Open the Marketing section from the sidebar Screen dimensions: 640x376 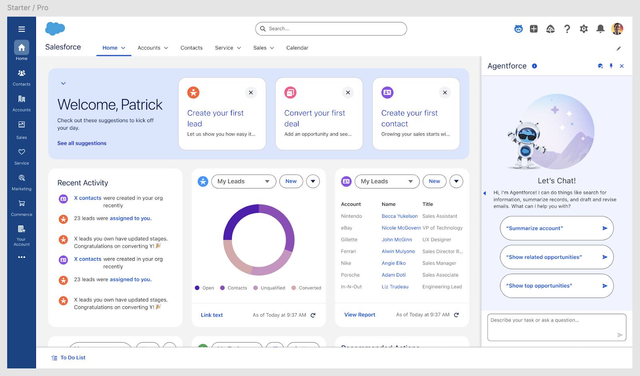[21, 180]
